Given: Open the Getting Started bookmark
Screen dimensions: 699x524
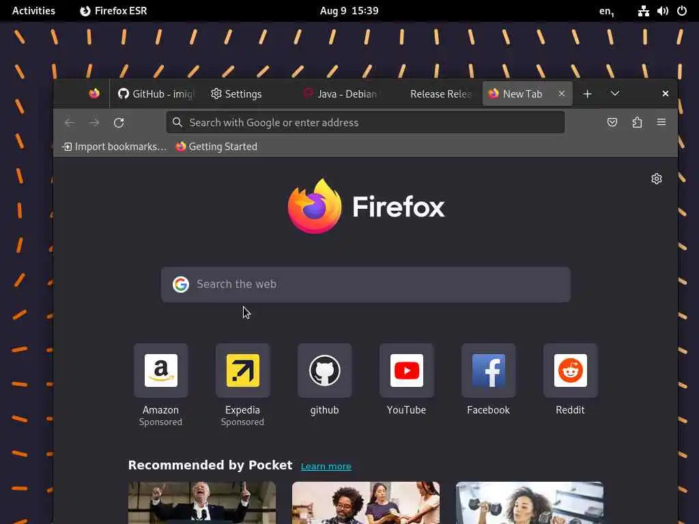Looking at the screenshot, I should [216, 147].
